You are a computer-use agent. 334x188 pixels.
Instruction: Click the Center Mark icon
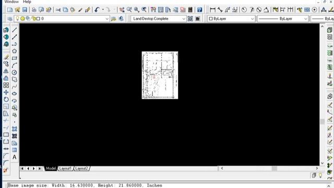[314, 9]
